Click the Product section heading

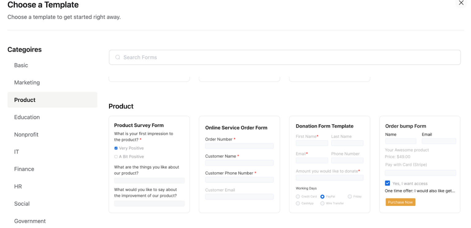121,106
